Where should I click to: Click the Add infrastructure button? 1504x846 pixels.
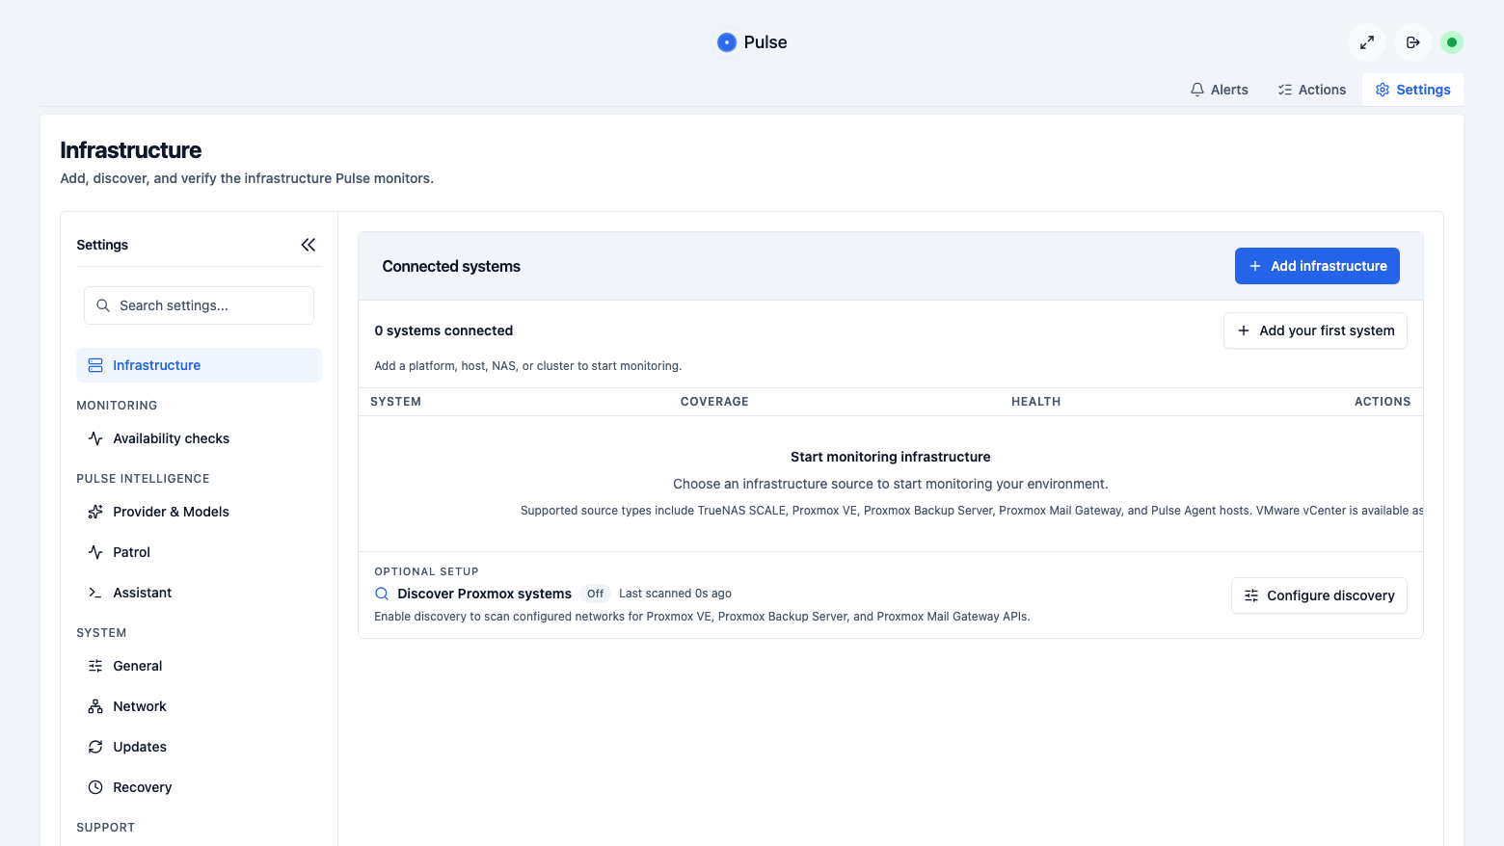(x=1317, y=266)
